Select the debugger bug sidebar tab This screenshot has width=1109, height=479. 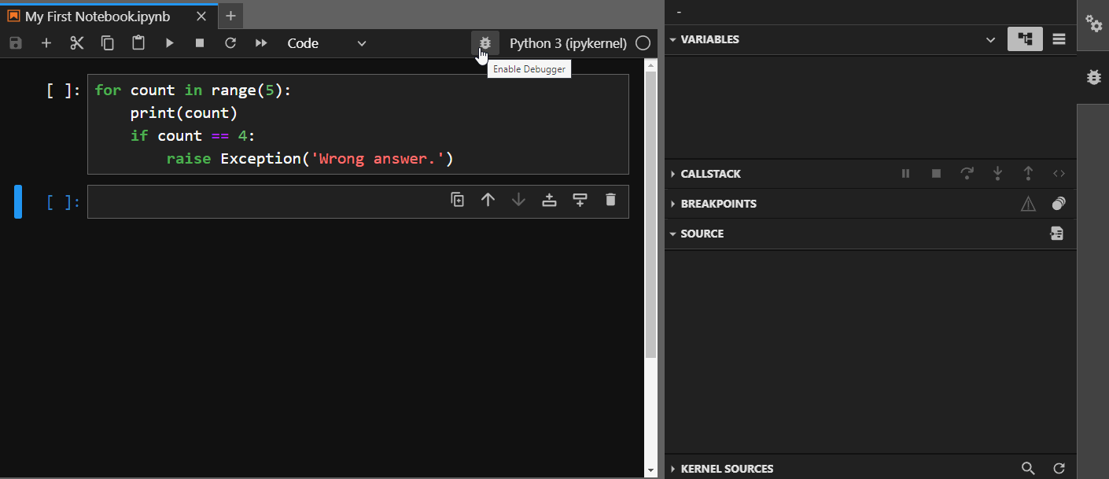pos(1093,77)
